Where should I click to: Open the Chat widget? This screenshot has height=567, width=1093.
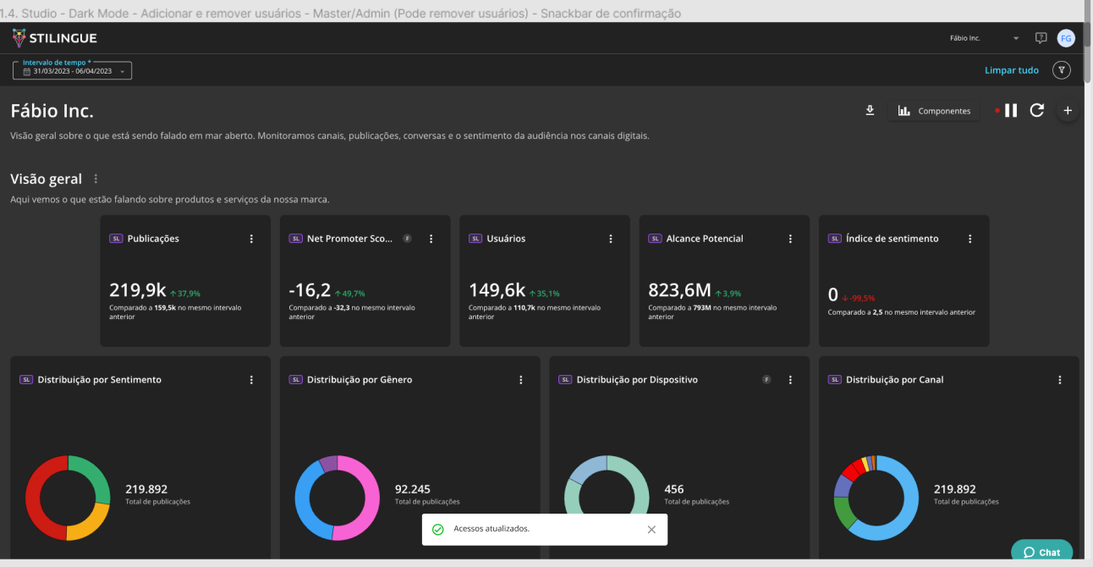[x=1041, y=552]
